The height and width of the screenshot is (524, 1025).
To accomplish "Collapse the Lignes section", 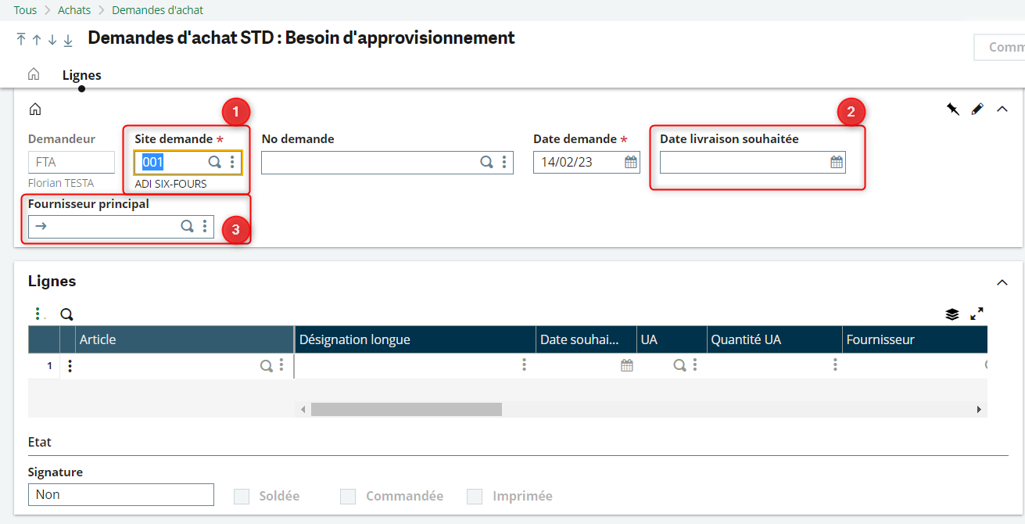I will tap(1002, 282).
